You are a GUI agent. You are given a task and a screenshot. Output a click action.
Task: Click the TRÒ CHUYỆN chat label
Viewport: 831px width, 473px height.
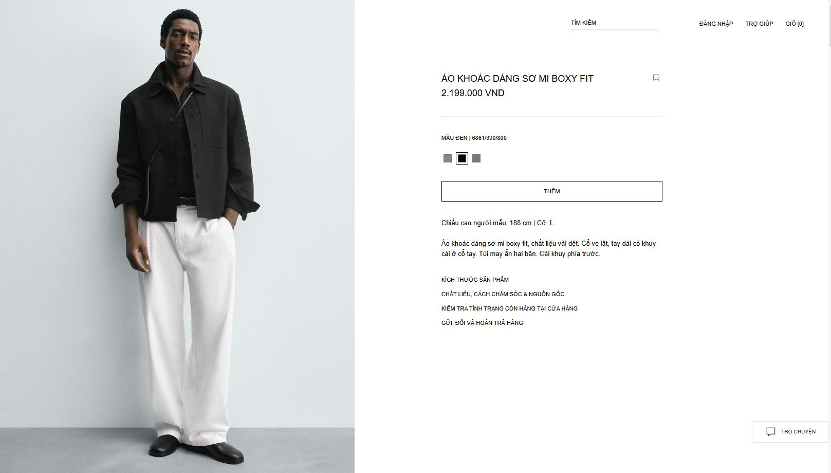pyautogui.click(x=798, y=432)
